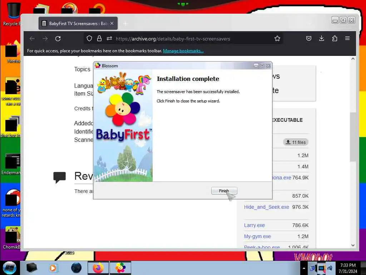Click 857.0K file size text
Viewport: 366px width, 275px height.
point(300,196)
